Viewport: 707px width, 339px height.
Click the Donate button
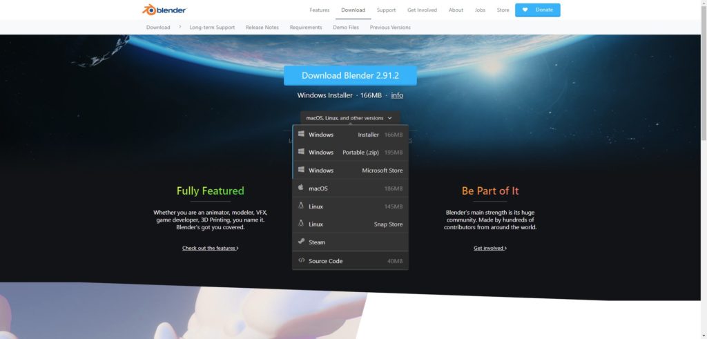[x=537, y=10]
